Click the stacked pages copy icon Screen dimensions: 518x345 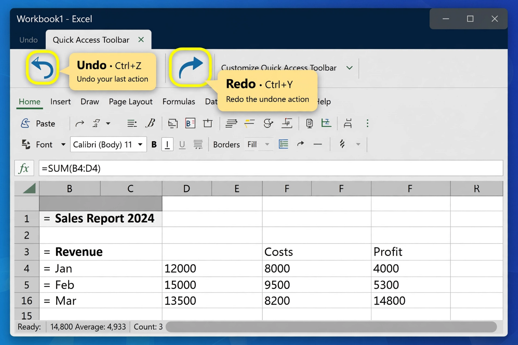pyautogui.click(x=173, y=124)
